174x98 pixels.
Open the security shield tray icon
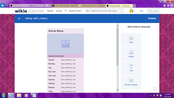click(x=157, y=96)
